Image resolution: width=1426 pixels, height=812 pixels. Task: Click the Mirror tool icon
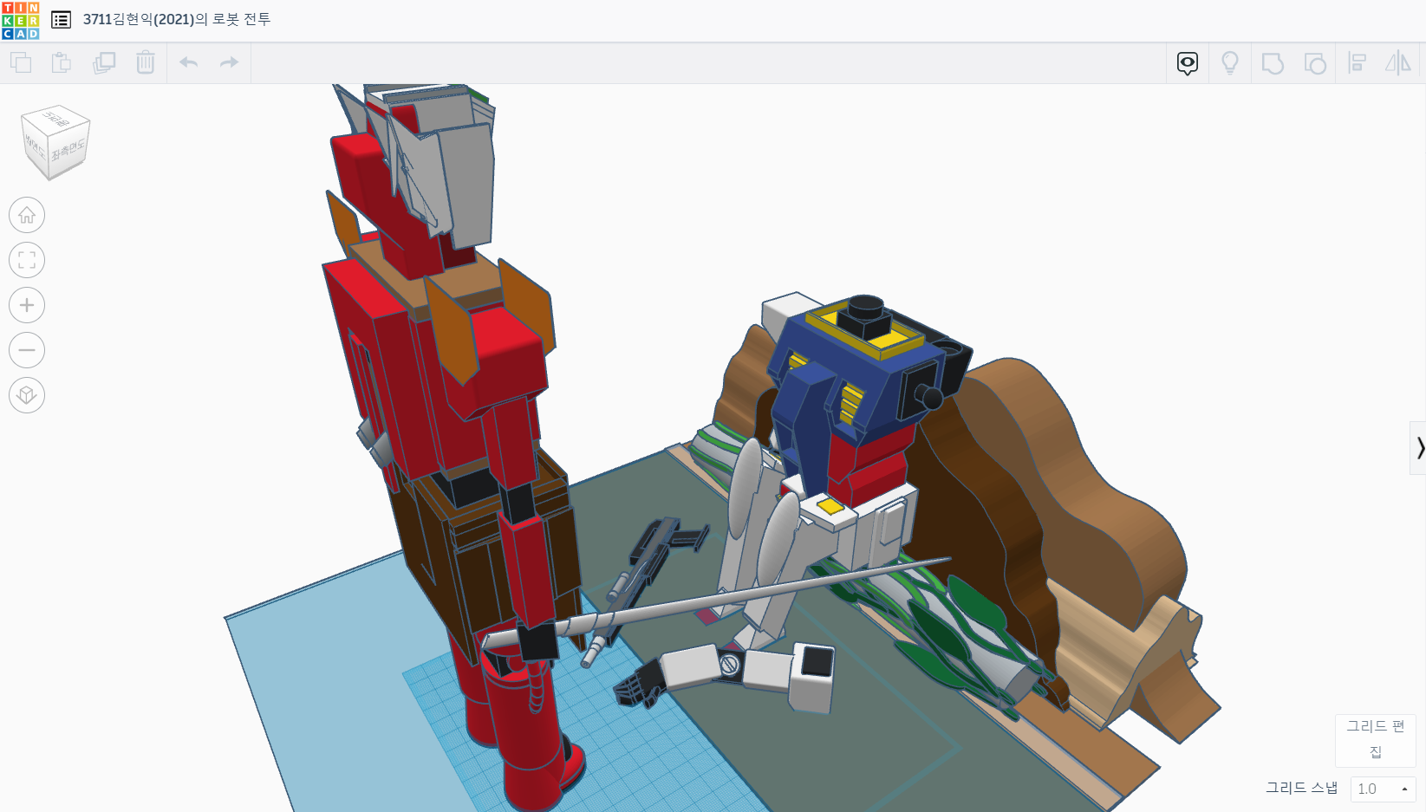click(1398, 63)
